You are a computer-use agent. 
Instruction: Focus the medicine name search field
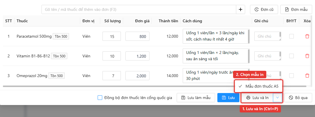[139, 9]
